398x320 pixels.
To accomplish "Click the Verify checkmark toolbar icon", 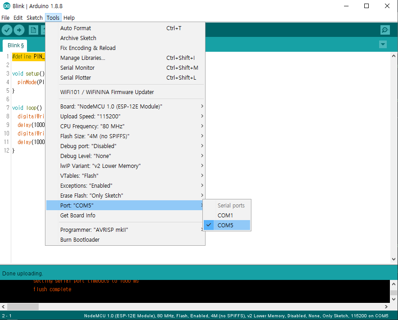I will [x=7, y=30].
